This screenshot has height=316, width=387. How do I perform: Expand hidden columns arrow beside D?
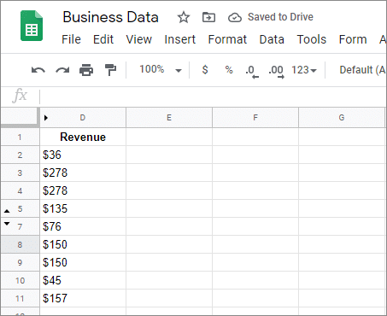click(x=46, y=118)
